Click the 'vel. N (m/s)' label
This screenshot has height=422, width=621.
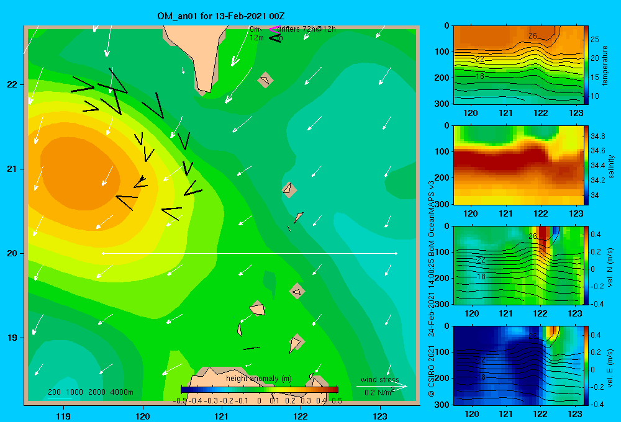[610, 267]
